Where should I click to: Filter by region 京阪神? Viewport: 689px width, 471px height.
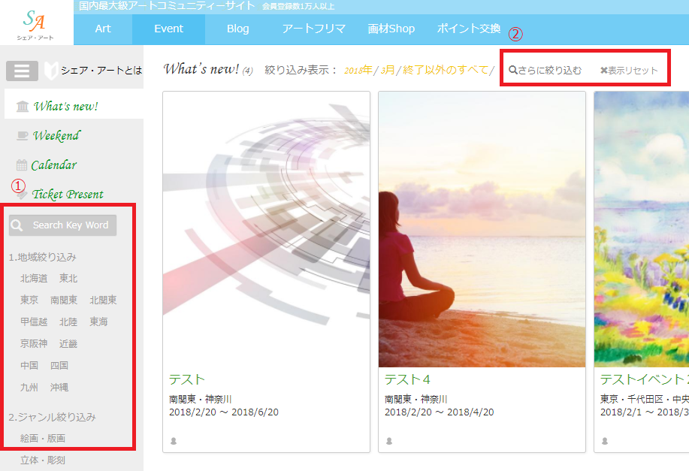coord(34,343)
